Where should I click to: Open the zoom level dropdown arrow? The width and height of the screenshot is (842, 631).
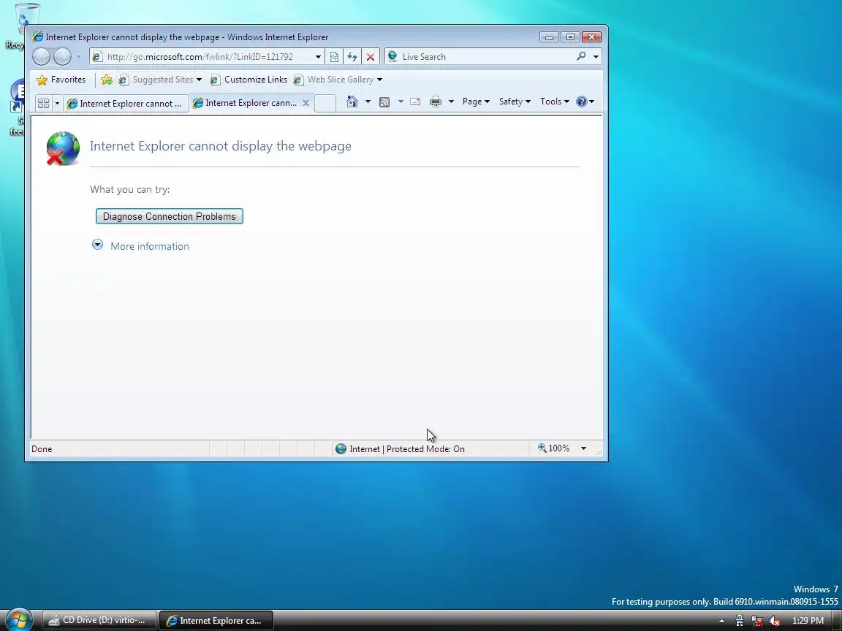tap(584, 448)
